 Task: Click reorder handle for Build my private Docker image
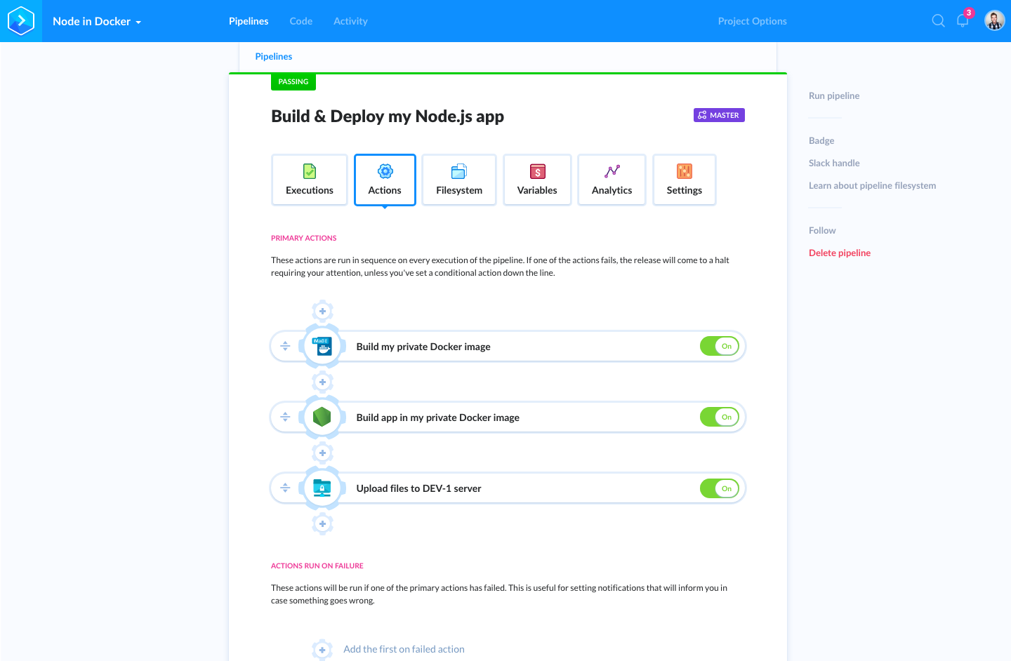pyautogui.click(x=285, y=346)
